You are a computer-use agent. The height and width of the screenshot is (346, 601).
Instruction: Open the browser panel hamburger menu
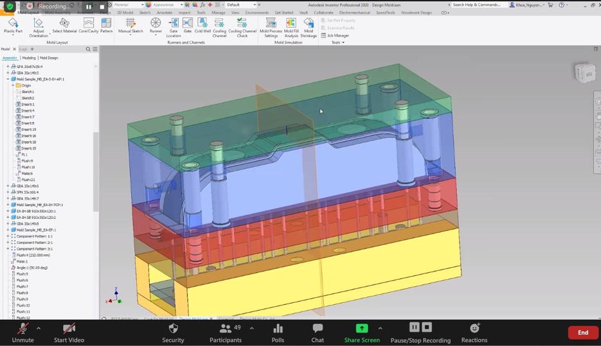pos(95,49)
